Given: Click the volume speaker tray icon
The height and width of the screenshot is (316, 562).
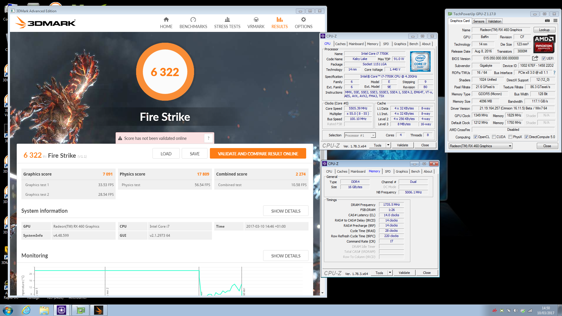Looking at the screenshot, I should click(x=515, y=310).
